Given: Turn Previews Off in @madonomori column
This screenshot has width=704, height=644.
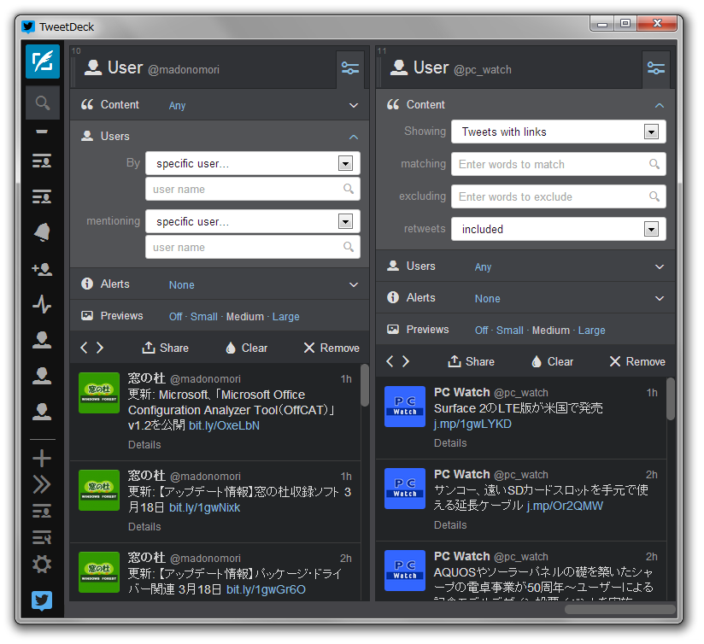Looking at the screenshot, I should click(175, 315).
